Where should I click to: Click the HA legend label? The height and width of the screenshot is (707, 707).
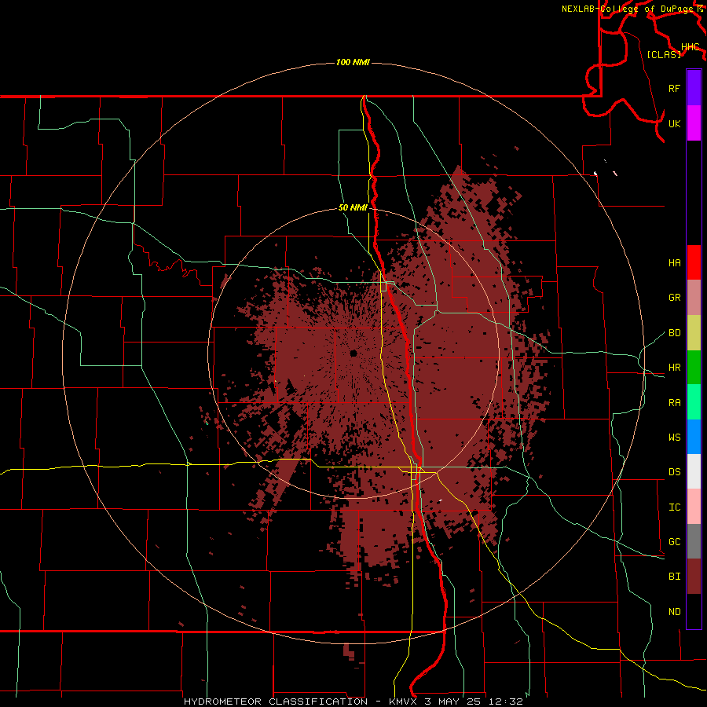tap(674, 263)
